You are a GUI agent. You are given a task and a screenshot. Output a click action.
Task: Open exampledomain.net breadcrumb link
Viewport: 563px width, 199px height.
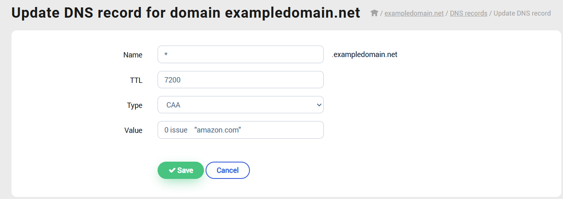[414, 13]
